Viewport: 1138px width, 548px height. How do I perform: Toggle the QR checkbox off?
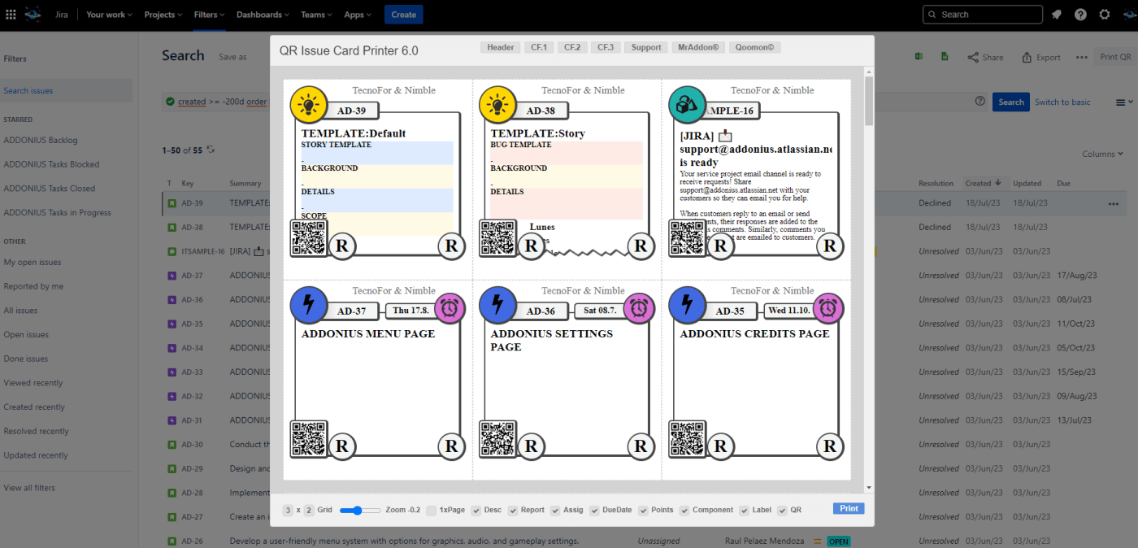click(x=783, y=511)
